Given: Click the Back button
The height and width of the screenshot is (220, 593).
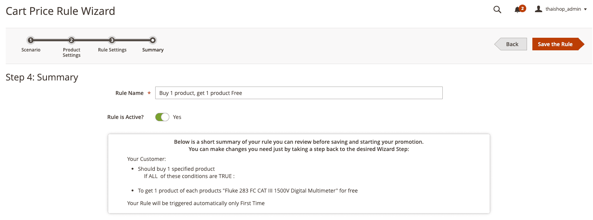Looking at the screenshot, I should coord(511,44).
